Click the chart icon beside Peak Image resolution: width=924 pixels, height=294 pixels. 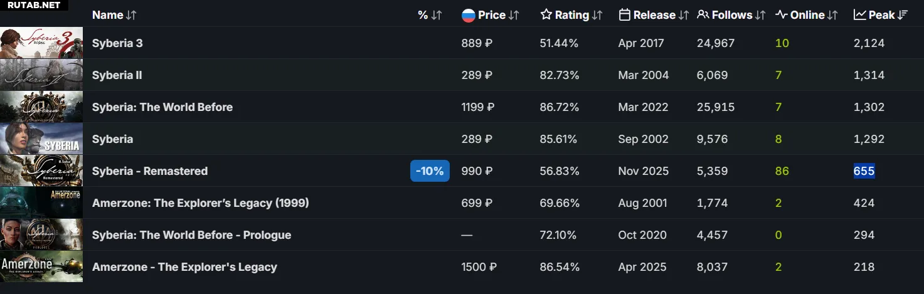coord(859,15)
